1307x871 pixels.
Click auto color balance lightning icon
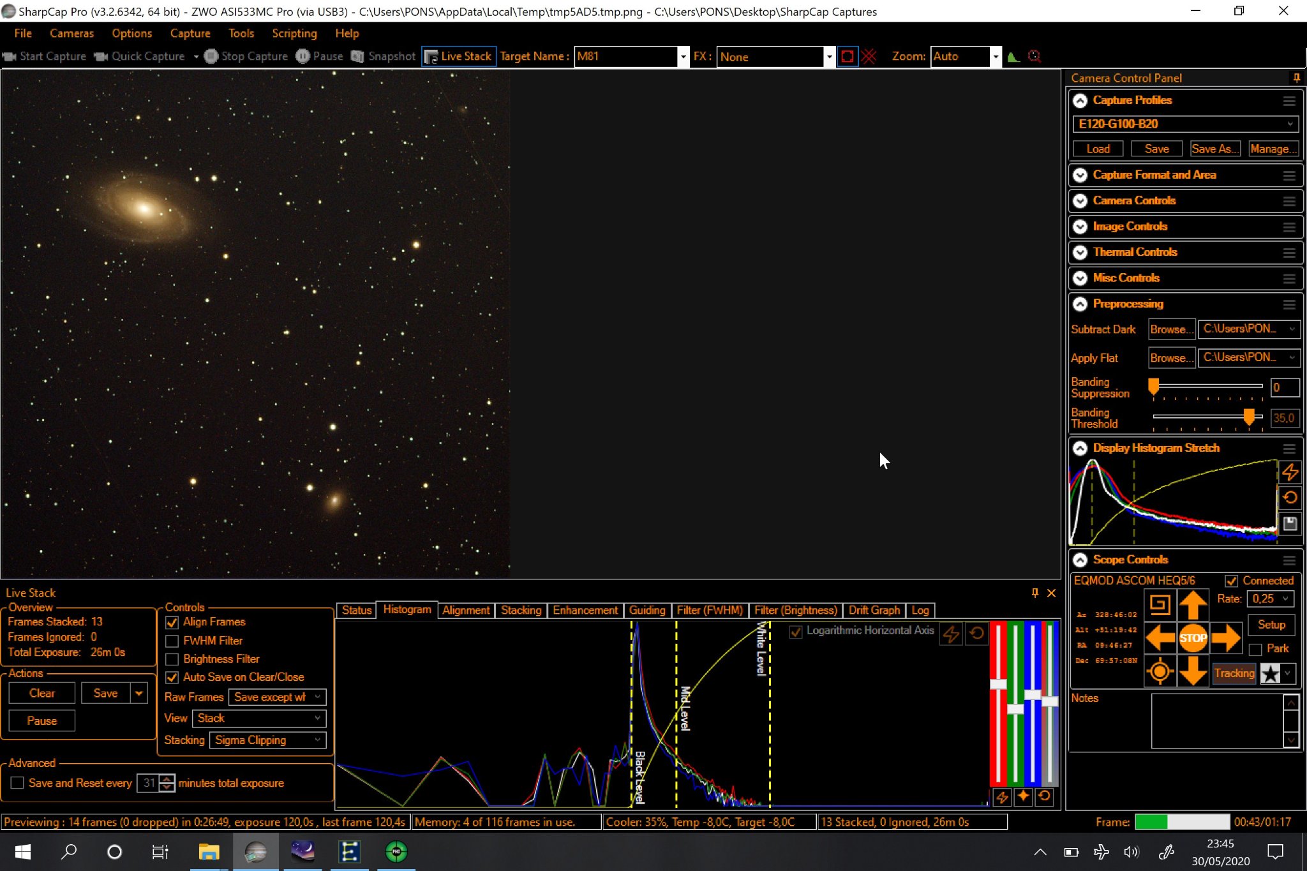(x=1002, y=797)
